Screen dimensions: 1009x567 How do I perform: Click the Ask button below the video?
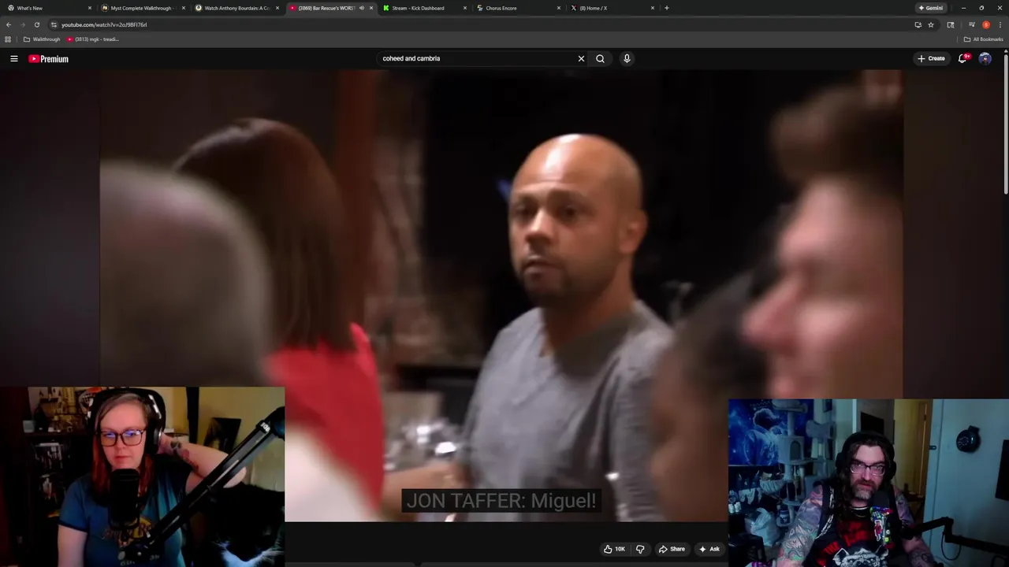[x=709, y=549]
